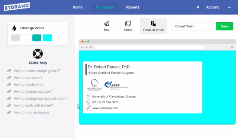Click the Robert Smith name input field
This screenshot has width=238, height=138.
[x=194, y=26]
